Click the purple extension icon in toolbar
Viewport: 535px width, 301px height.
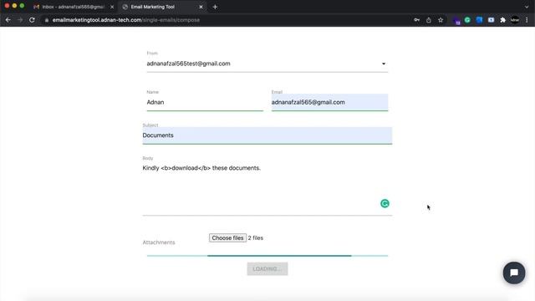point(456,20)
